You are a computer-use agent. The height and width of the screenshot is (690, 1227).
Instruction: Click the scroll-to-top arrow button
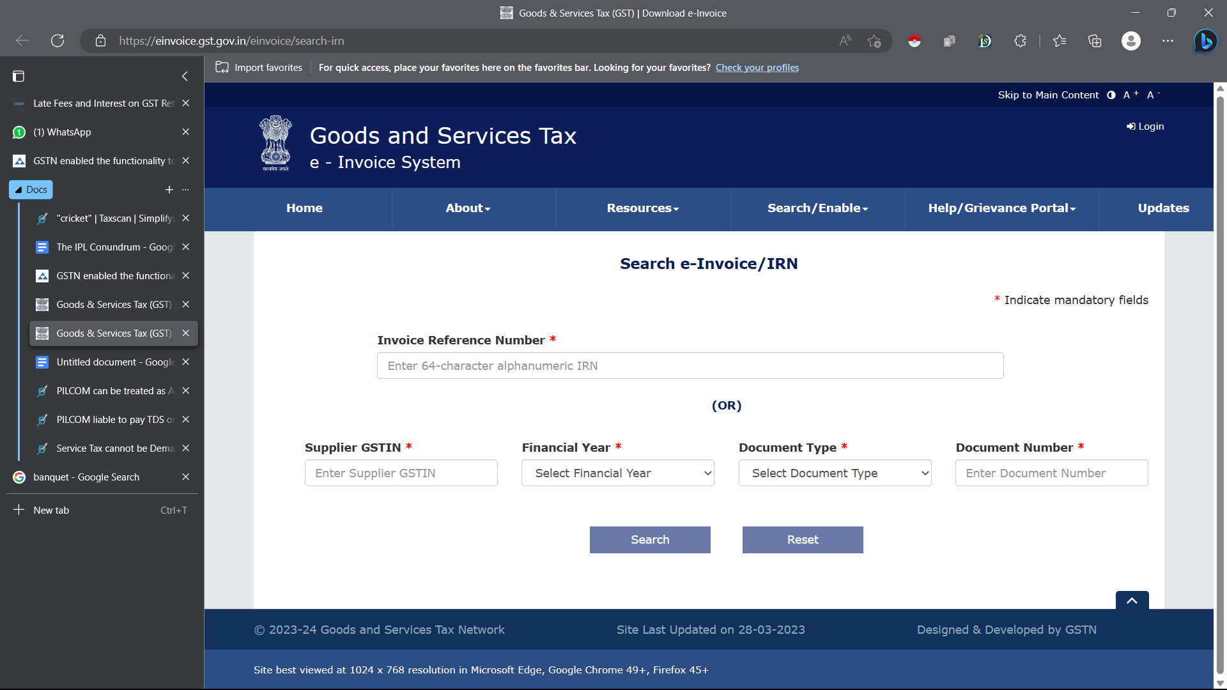(1132, 601)
